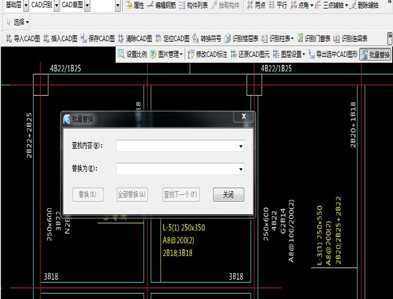The height and width of the screenshot is (299, 393).
Task: Show more tools via CAD toolbar overflow chevron
Action: [x=390, y=38]
